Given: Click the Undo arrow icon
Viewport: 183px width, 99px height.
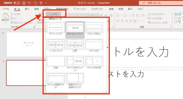Looking at the screenshot, I should (29, 3).
